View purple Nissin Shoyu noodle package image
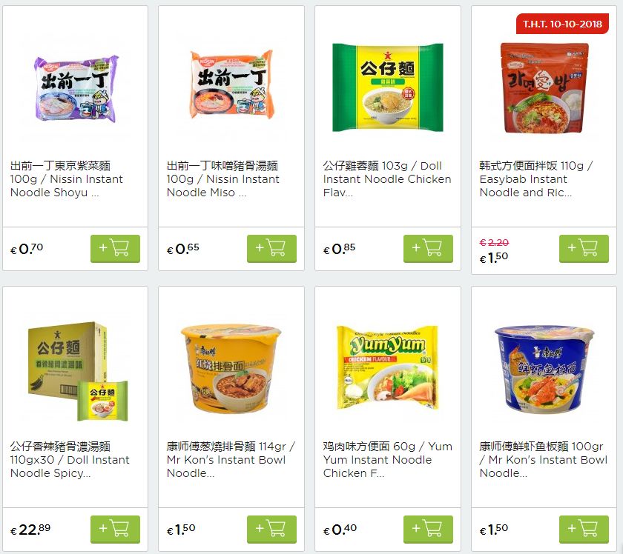Image resolution: width=623 pixels, height=554 pixels. [76, 88]
